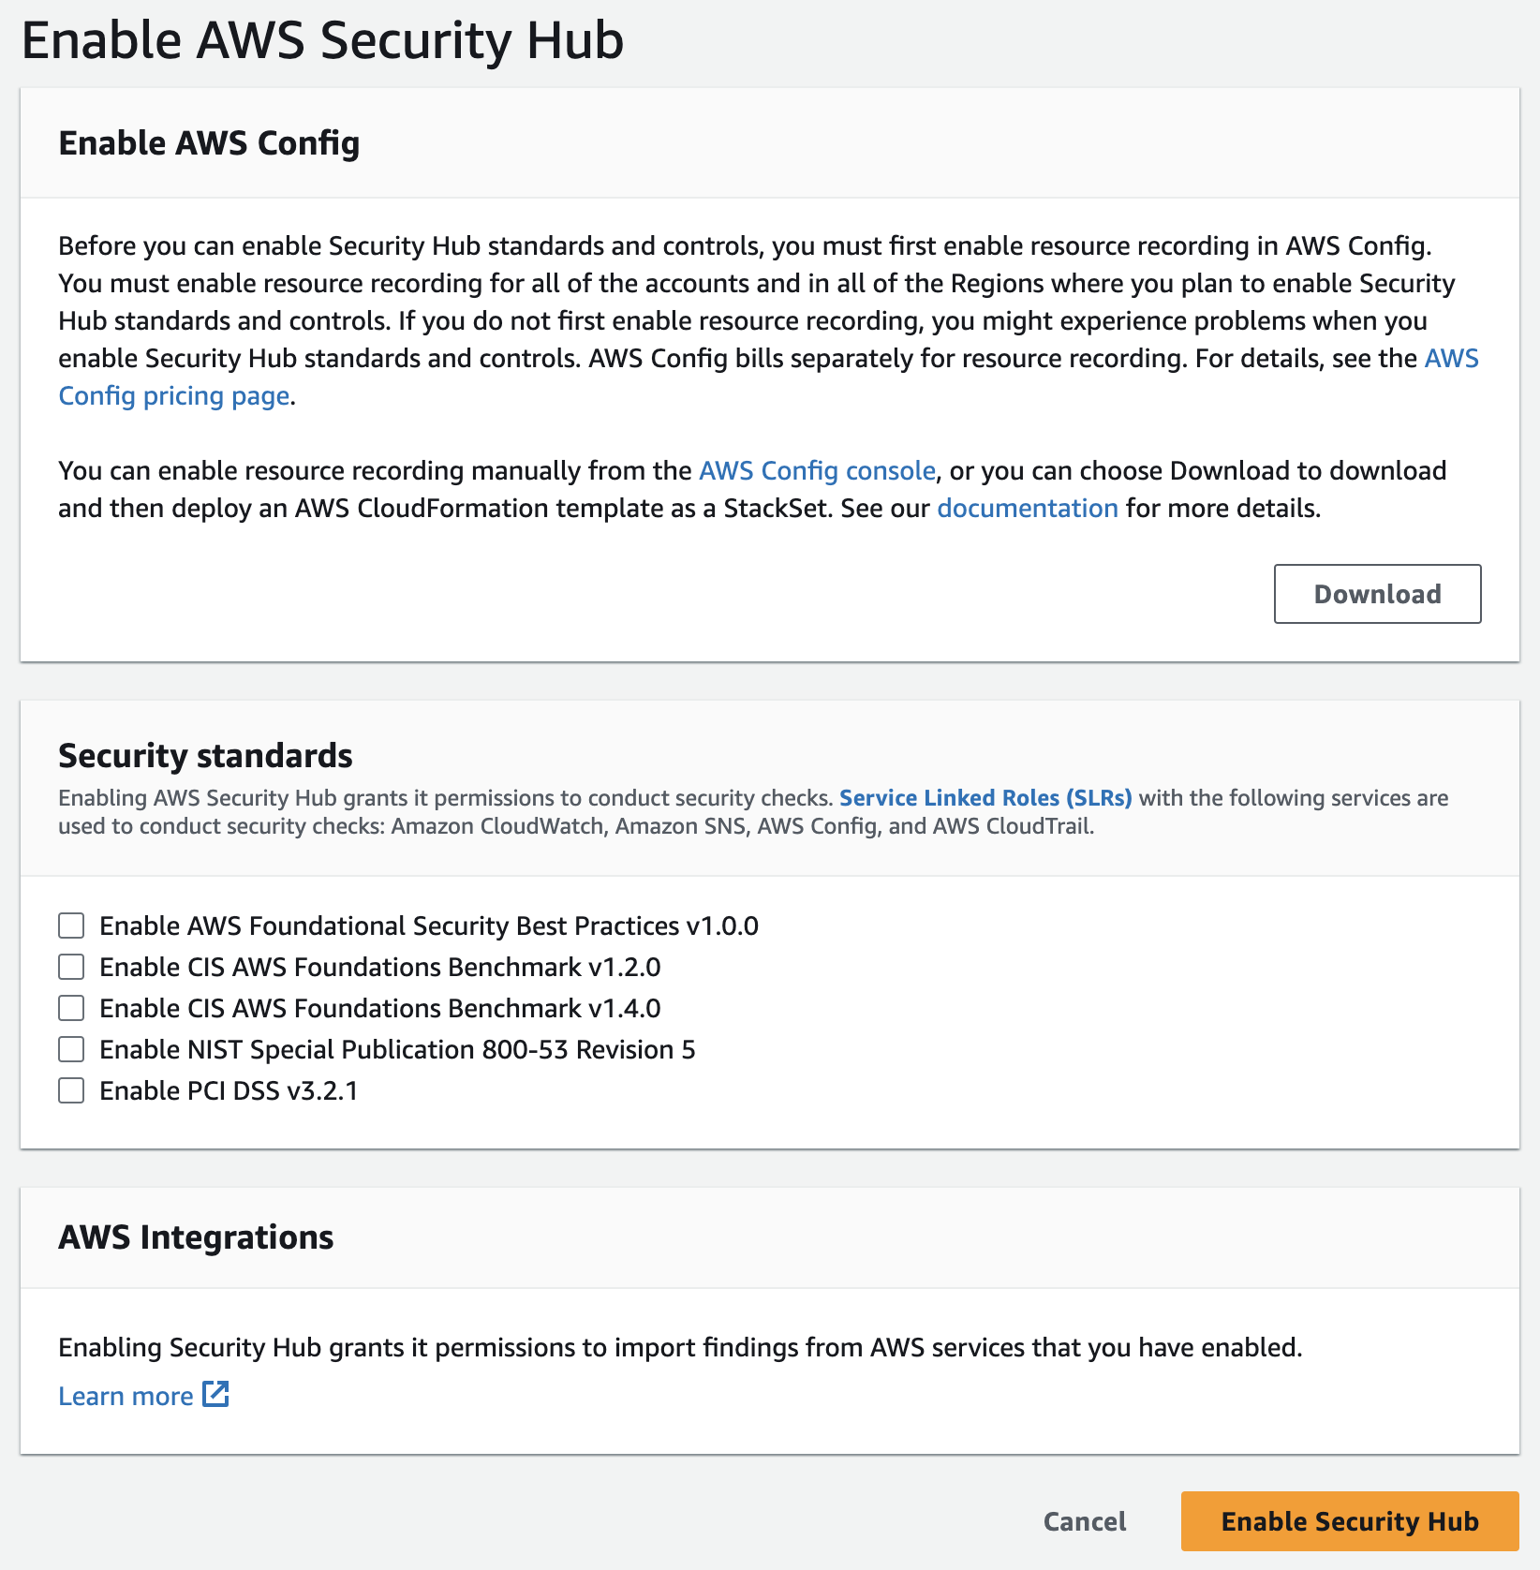
Task: Click the Download button
Action: [1377, 594]
